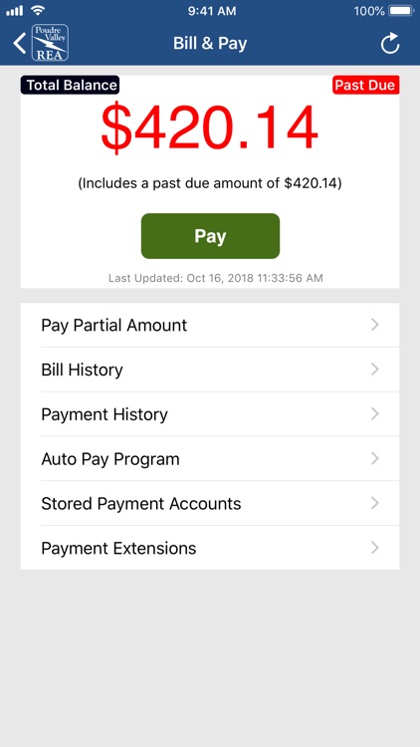The height and width of the screenshot is (747, 420).
Task: Open Pay Partial Amount option
Action: coord(210,325)
